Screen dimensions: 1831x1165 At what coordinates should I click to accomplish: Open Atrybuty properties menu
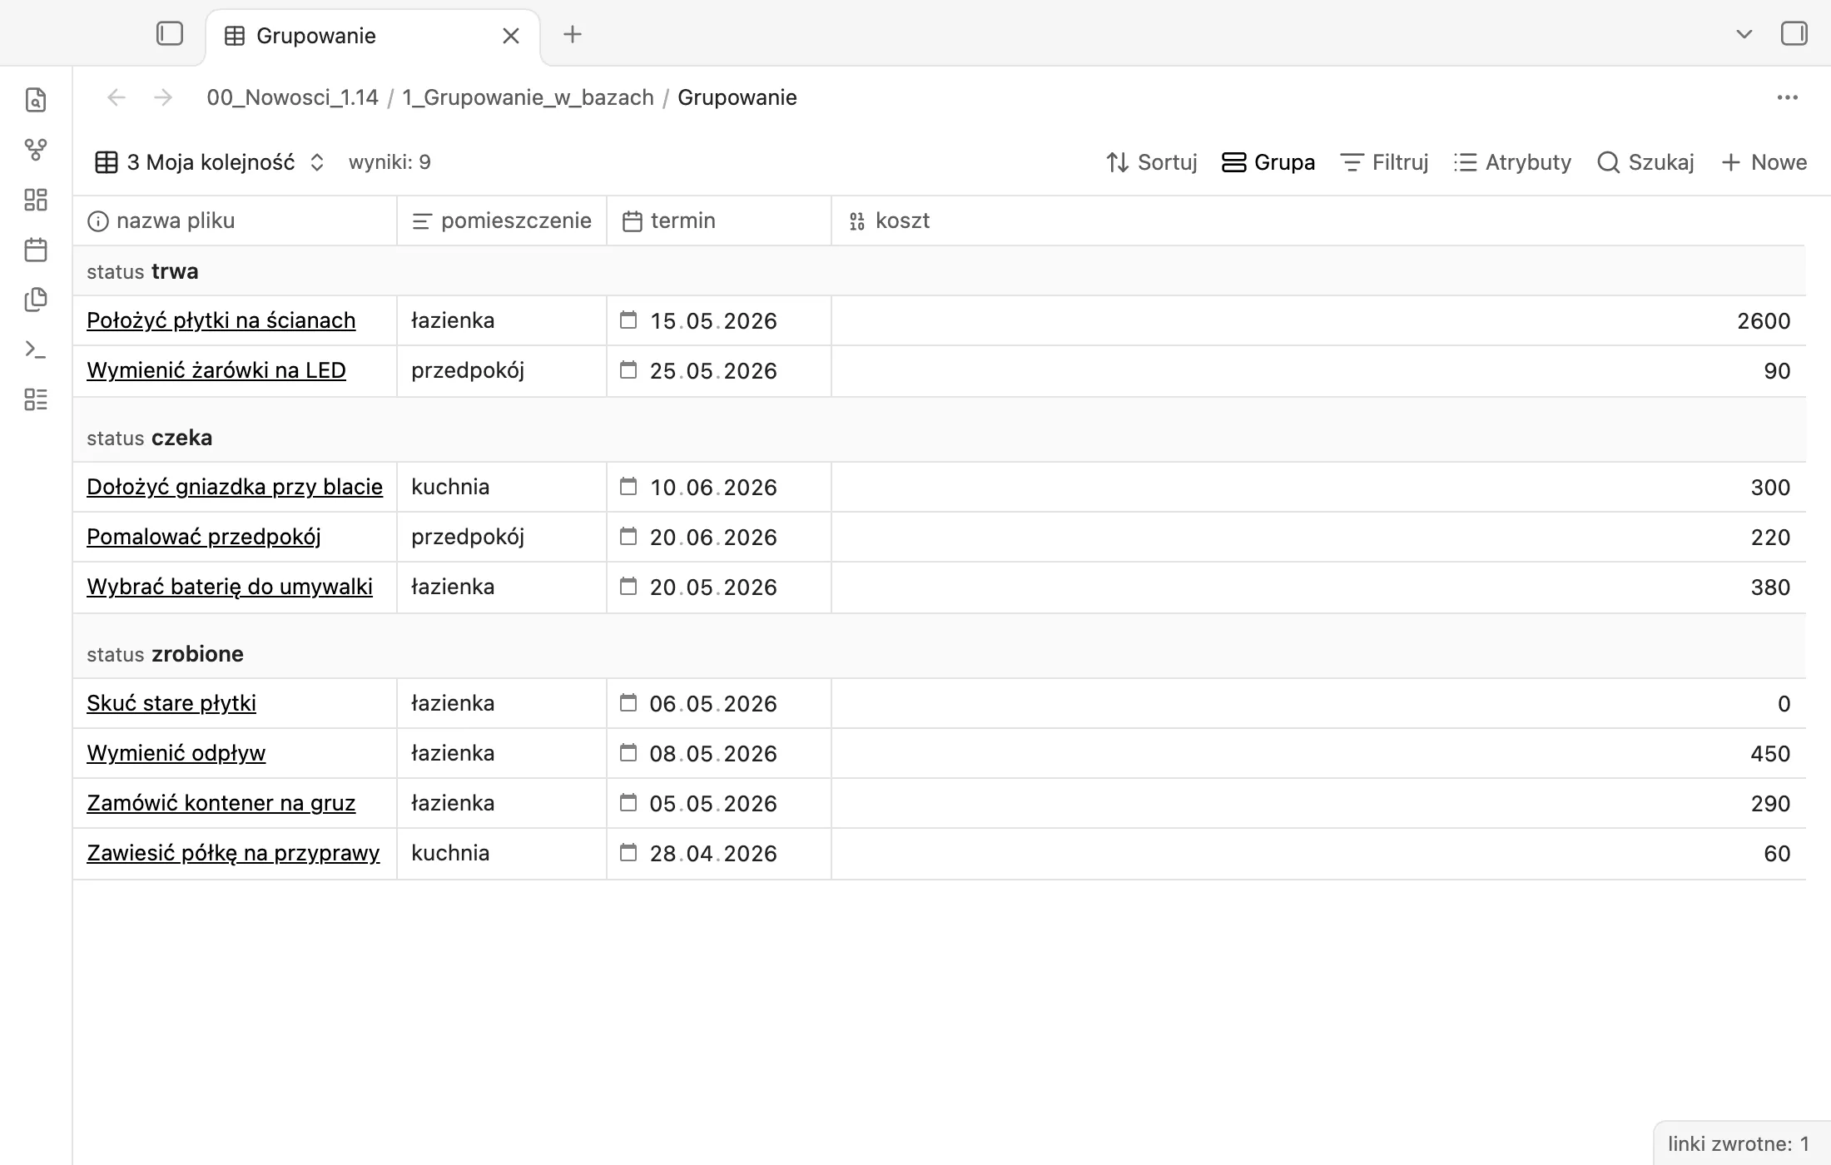click(x=1513, y=162)
